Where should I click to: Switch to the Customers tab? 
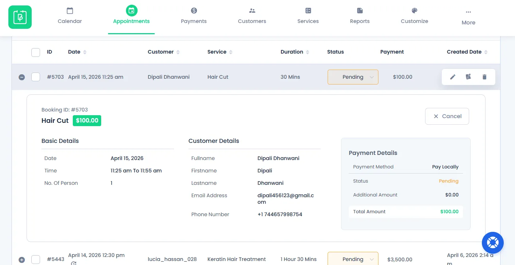click(252, 21)
